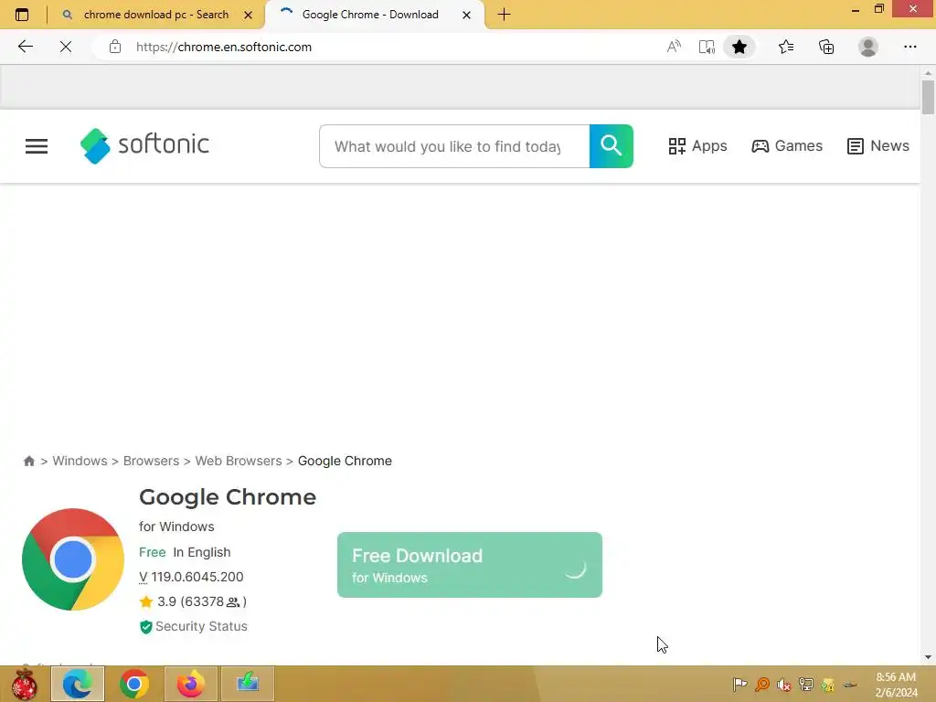Open the News section
936x702 pixels.
click(x=878, y=145)
